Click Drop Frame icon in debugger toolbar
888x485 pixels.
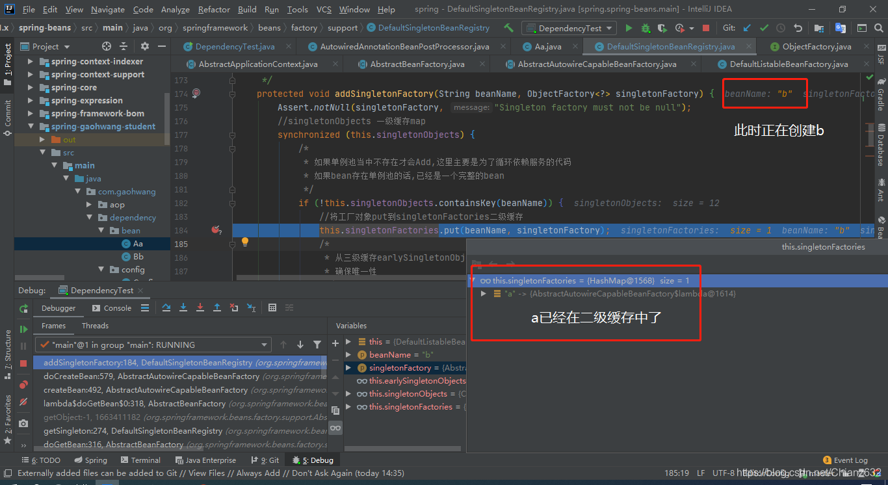pos(234,308)
